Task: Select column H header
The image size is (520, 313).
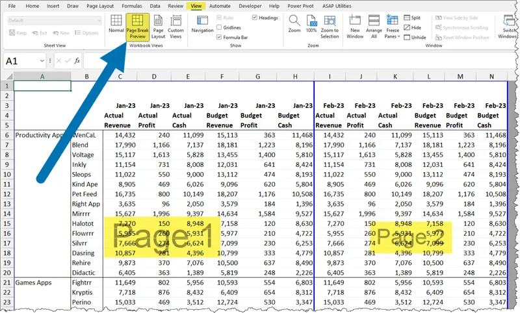Action: (295, 77)
